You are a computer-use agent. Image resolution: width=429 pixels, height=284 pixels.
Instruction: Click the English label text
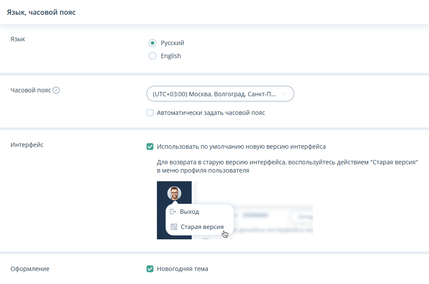171,56
